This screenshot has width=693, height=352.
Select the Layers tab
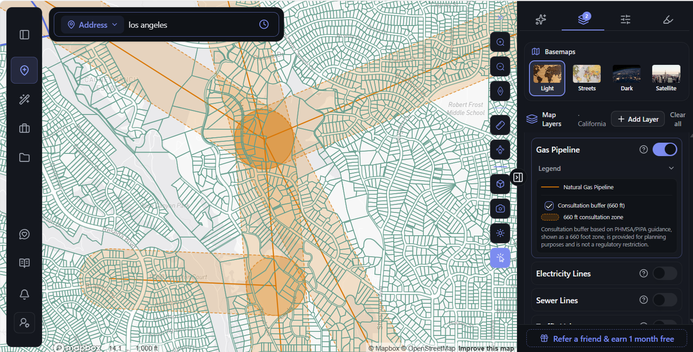583,20
